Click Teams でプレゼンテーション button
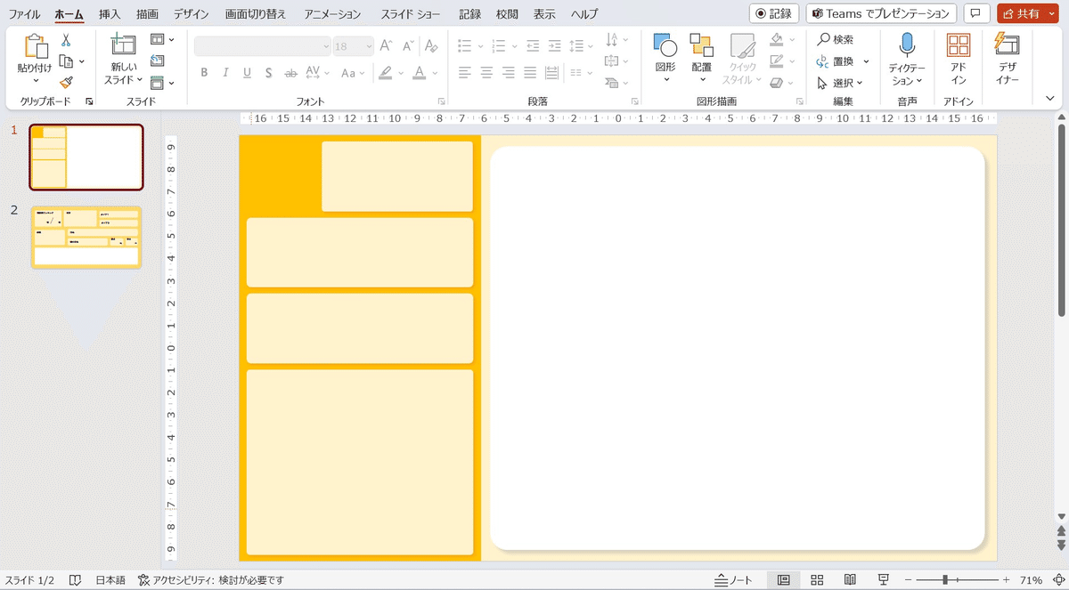The width and height of the screenshot is (1069, 590). pyautogui.click(x=881, y=13)
